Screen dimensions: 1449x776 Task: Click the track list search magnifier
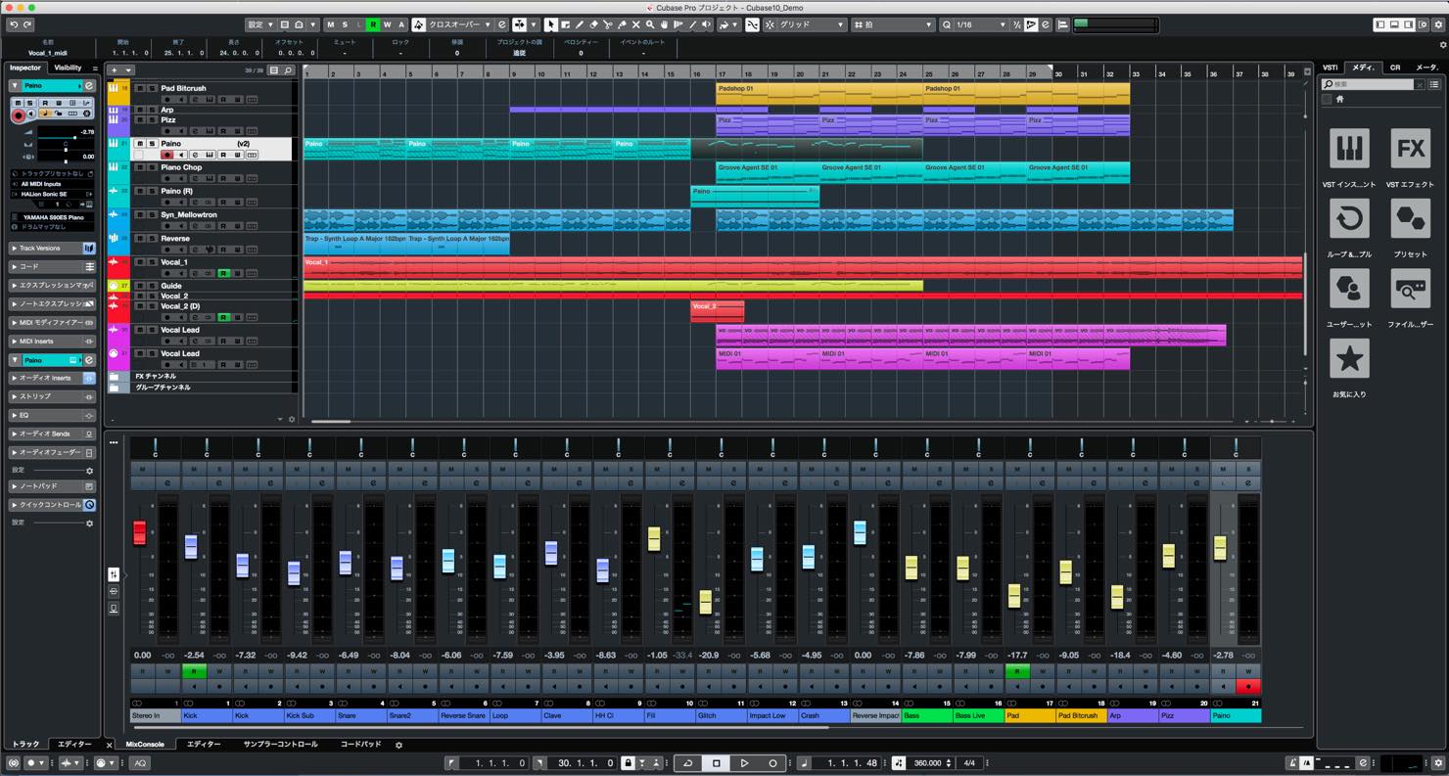(288, 70)
